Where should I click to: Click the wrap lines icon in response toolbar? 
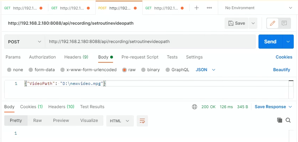[x=142, y=121]
